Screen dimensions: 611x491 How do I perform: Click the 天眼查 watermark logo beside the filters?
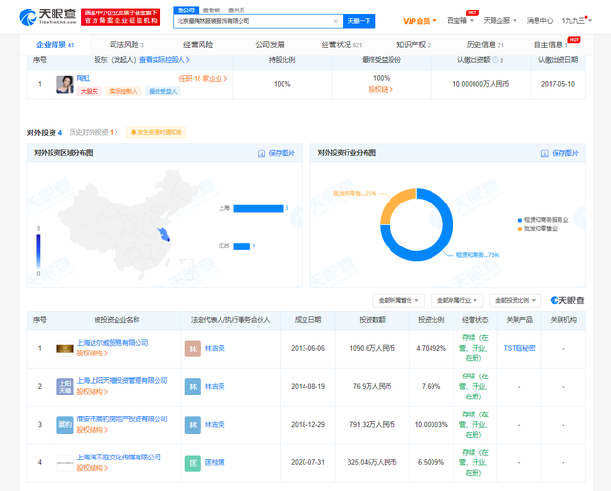(567, 300)
